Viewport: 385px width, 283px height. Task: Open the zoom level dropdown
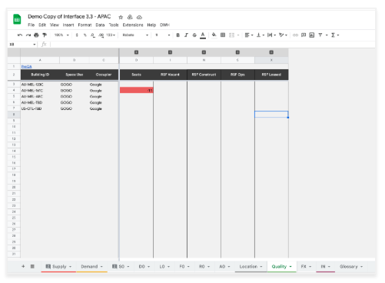click(x=61, y=35)
